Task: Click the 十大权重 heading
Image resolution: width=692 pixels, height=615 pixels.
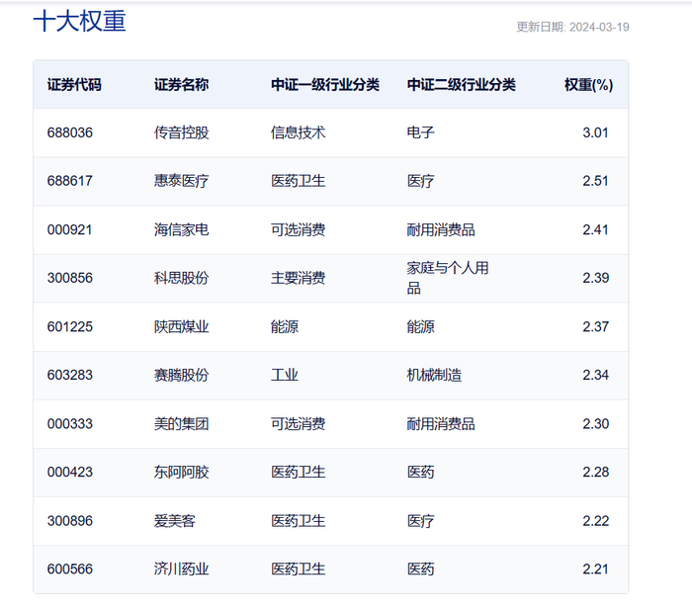Action: pyautogui.click(x=79, y=21)
